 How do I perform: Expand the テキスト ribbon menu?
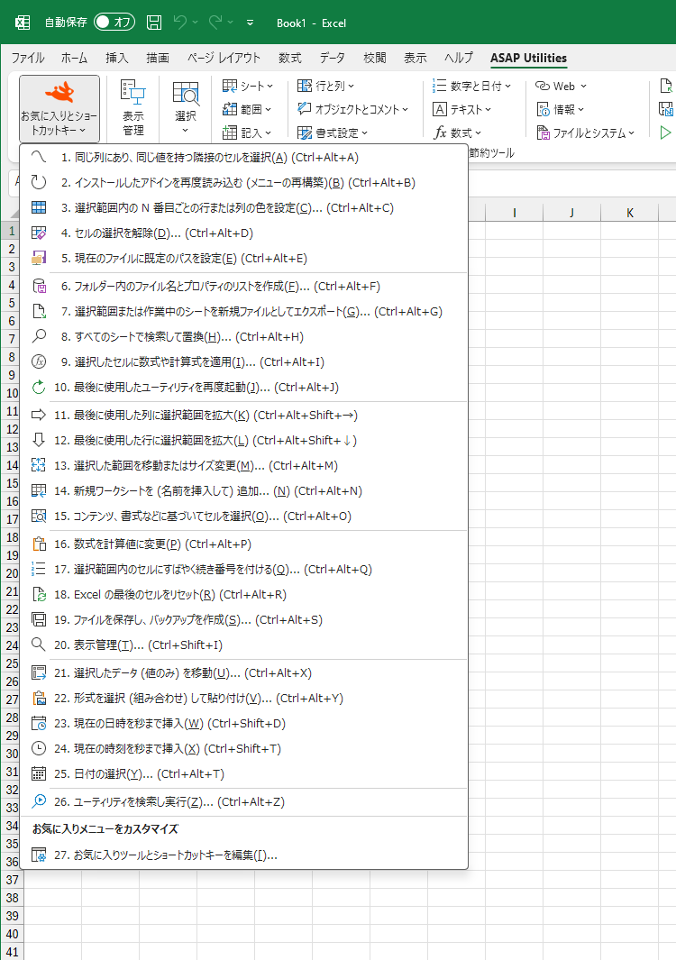(x=461, y=109)
